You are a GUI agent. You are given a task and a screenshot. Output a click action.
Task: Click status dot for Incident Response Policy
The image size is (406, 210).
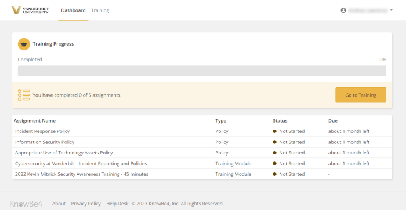pyautogui.click(x=274, y=131)
